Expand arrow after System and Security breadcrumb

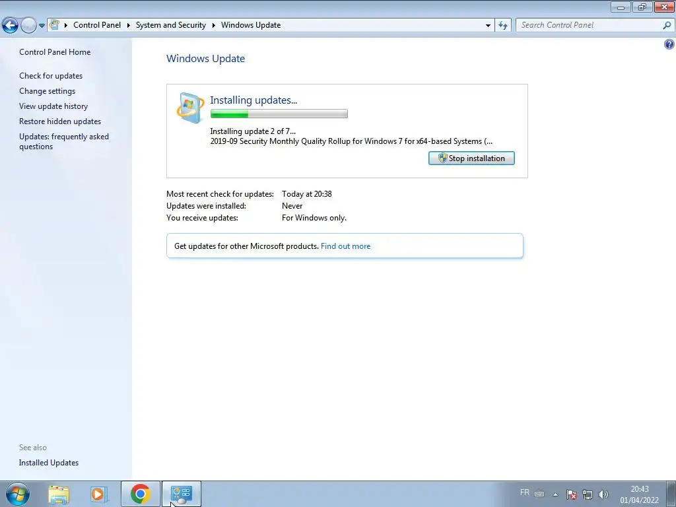[213, 26]
